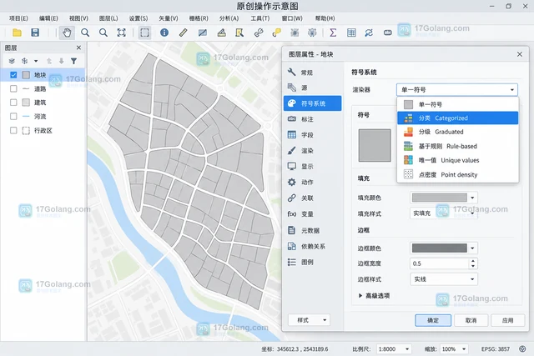Move layer up with the up arrow icon
The image size is (534, 356).
coord(49,61)
